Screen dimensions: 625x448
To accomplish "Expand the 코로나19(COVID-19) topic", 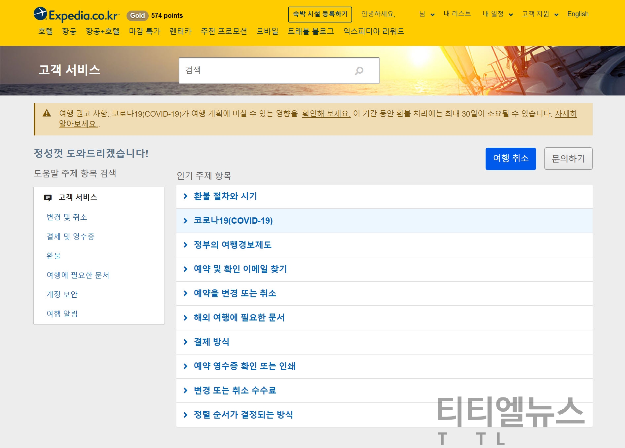I will click(x=384, y=221).
